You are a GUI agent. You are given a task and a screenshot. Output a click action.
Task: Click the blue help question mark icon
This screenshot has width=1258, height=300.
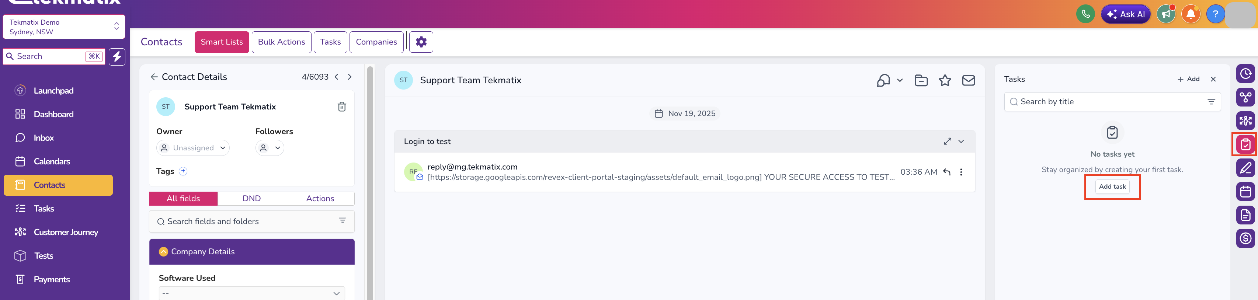1216,14
